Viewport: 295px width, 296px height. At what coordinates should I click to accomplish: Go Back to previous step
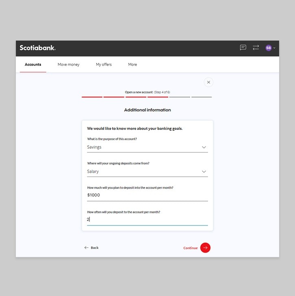(x=91, y=248)
